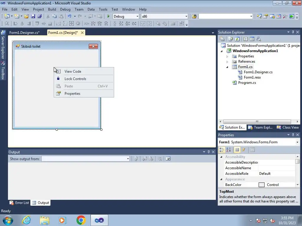Toggle auto-hide pin on Solution Explorer
302x226 pixels.
(293, 32)
